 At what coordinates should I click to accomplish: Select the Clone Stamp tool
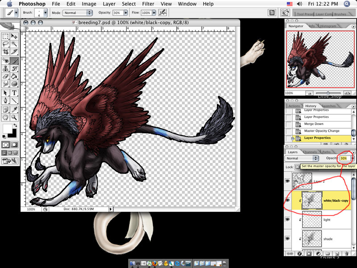5,69
